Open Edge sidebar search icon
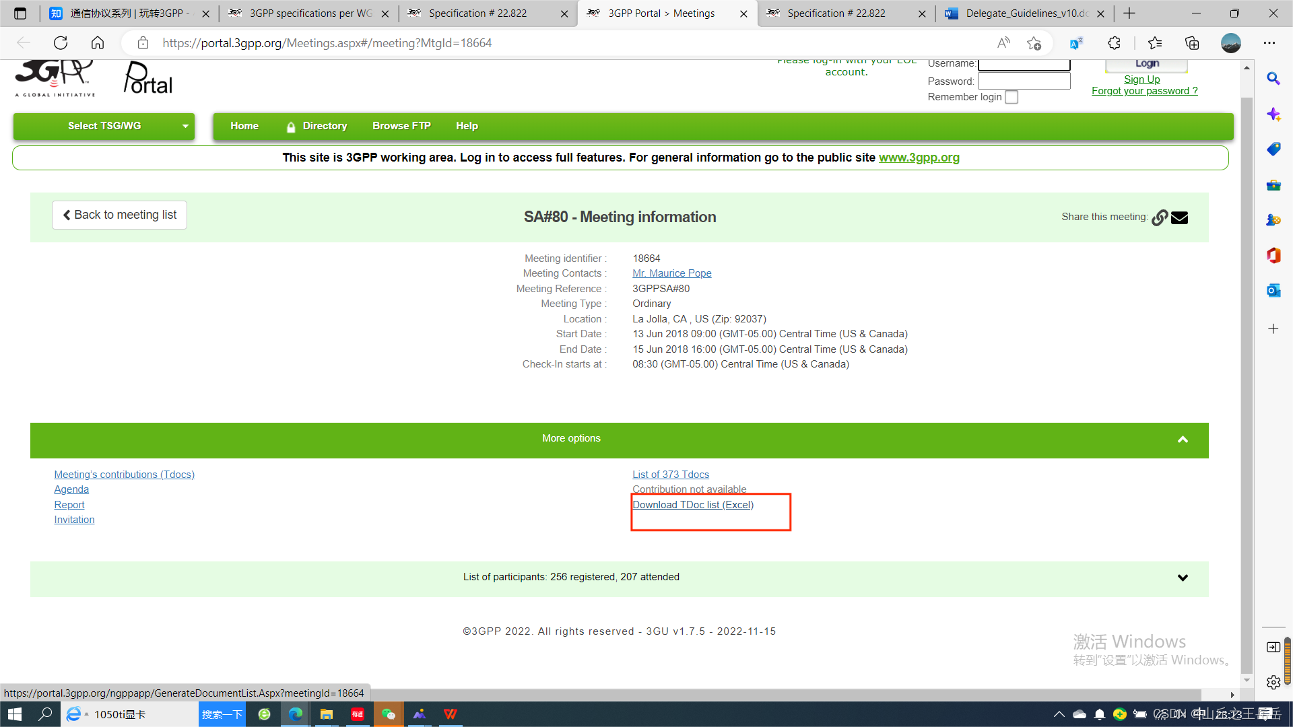 click(x=1273, y=79)
